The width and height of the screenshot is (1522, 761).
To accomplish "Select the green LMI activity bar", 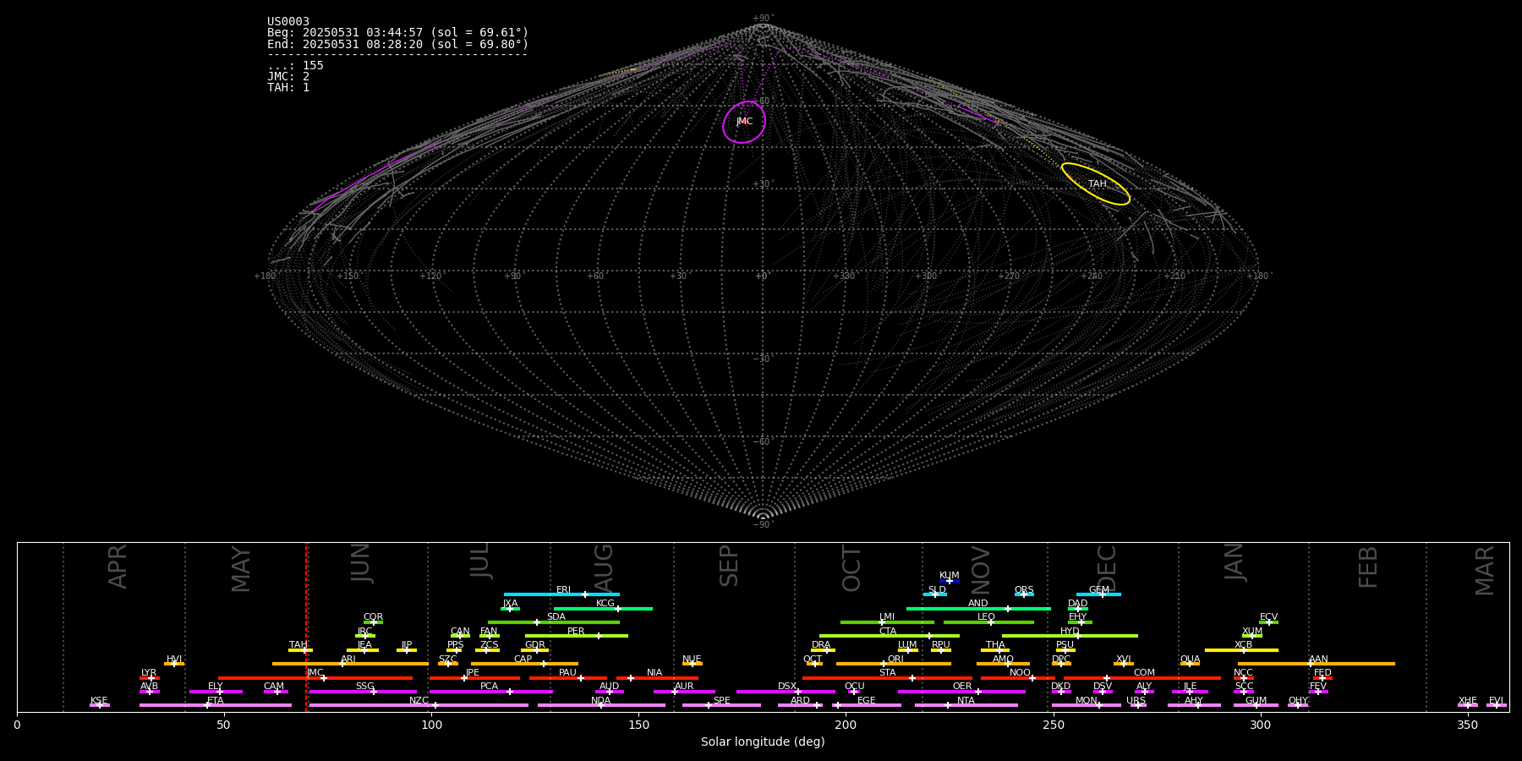I will pos(887,622).
